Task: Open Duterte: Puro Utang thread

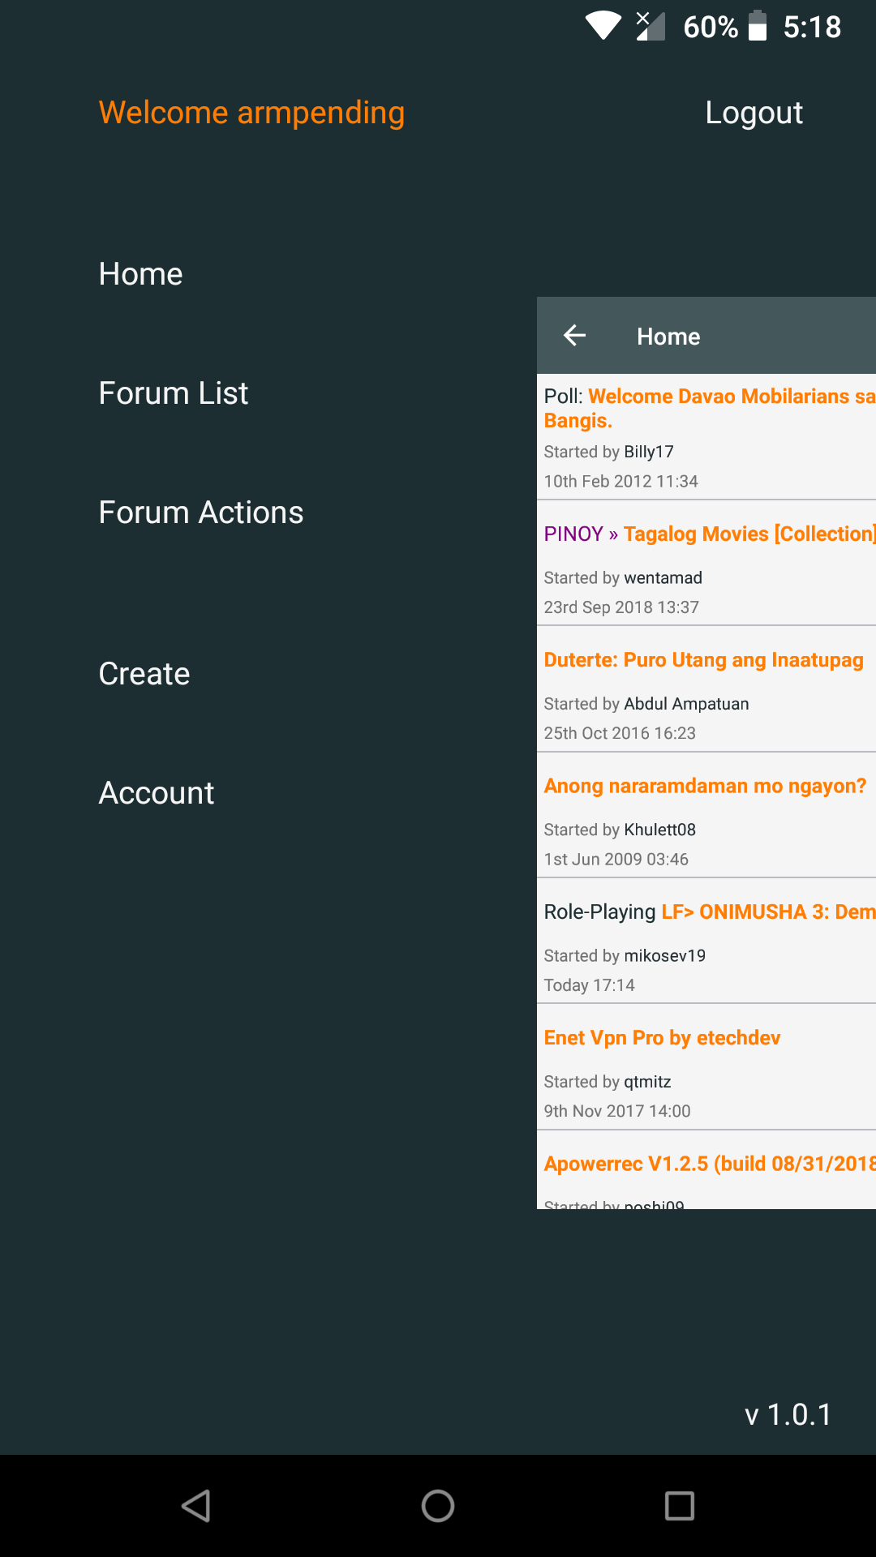Action: [703, 660]
